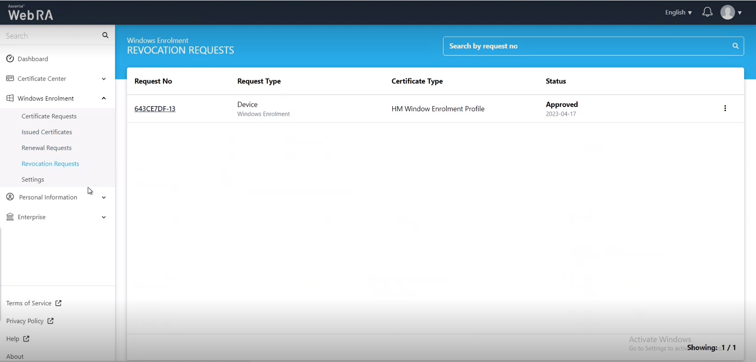The width and height of the screenshot is (756, 362).
Task: Open request number 643CE7DF-13 link
Action: pyautogui.click(x=155, y=109)
